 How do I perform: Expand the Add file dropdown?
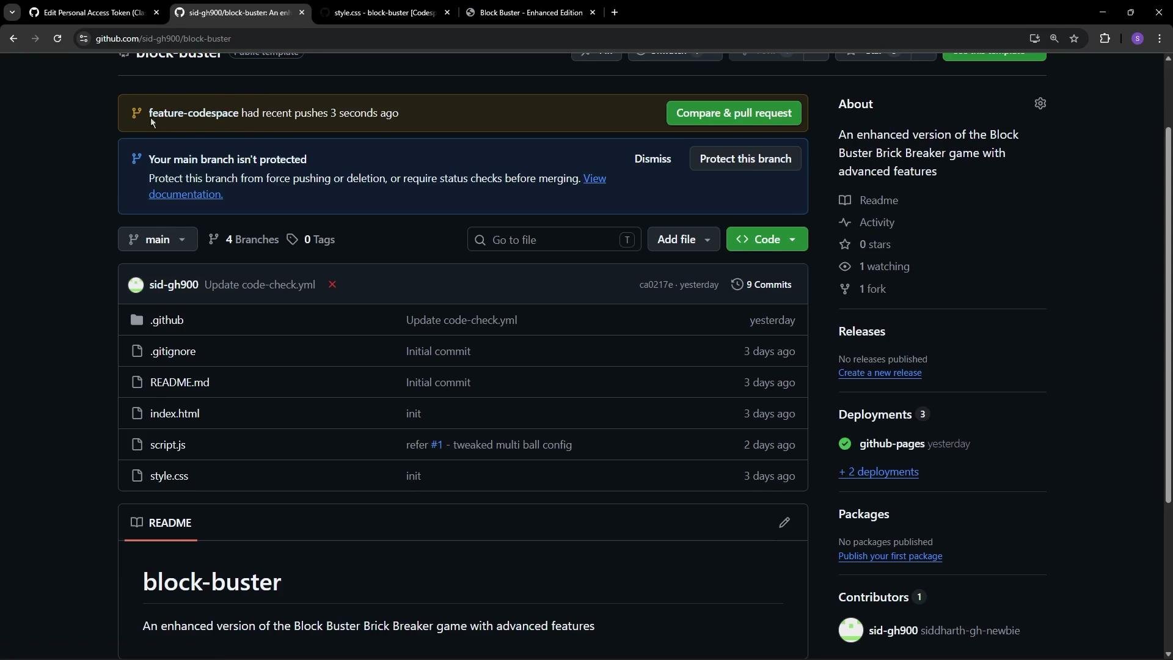pyautogui.click(x=684, y=240)
